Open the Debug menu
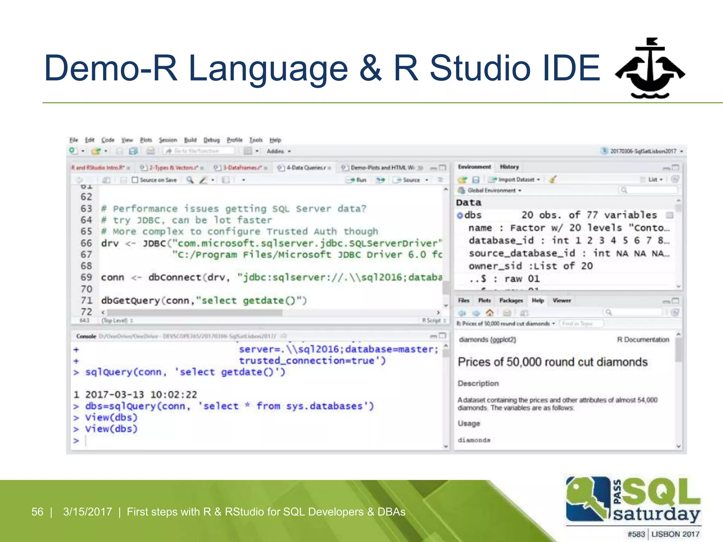The height and width of the screenshot is (542, 723). point(211,140)
